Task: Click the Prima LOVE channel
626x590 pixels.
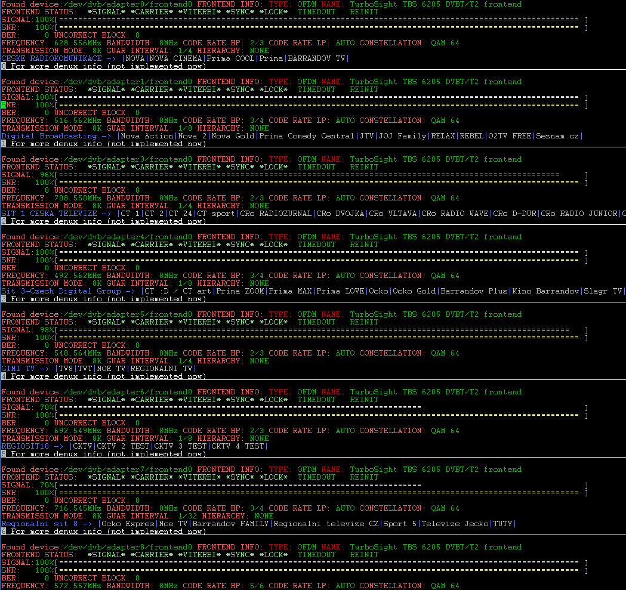Action: (x=340, y=291)
